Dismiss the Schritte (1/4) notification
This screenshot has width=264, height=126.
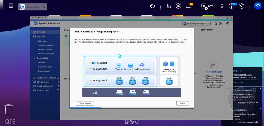[260, 69]
